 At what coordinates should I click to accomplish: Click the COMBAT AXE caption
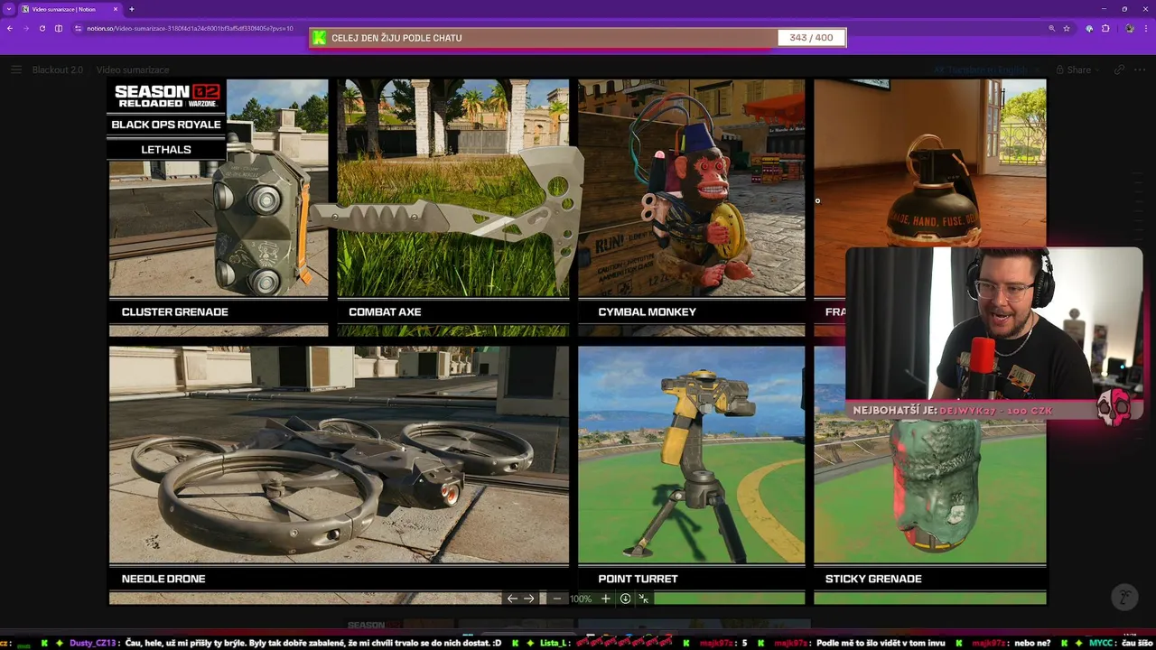(x=385, y=312)
